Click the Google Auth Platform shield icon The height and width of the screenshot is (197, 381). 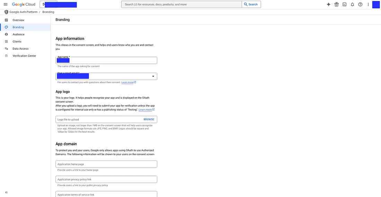(x=6, y=12)
